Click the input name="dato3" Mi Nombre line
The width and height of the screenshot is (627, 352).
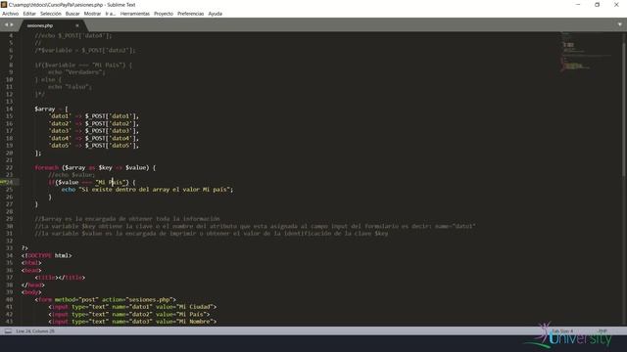(x=132, y=322)
